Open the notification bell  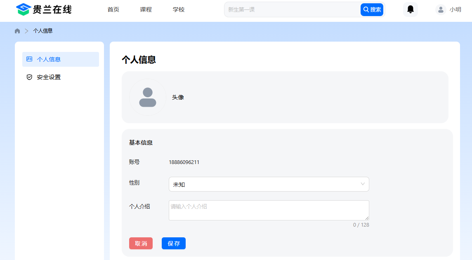(x=410, y=9)
